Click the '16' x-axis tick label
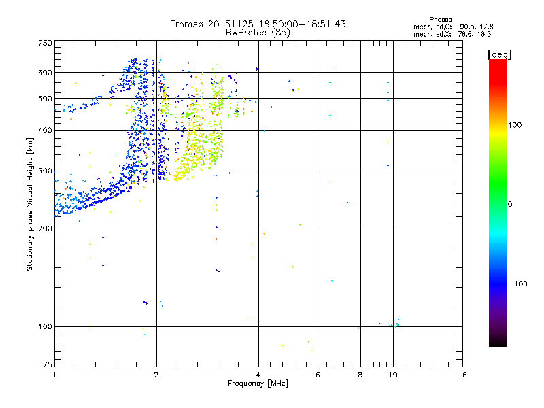Image resolution: width=544 pixels, height=408 pixels. point(462,375)
